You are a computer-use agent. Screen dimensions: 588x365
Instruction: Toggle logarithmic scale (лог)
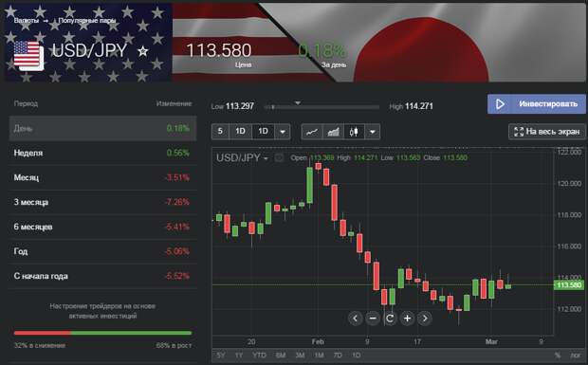(x=575, y=355)
